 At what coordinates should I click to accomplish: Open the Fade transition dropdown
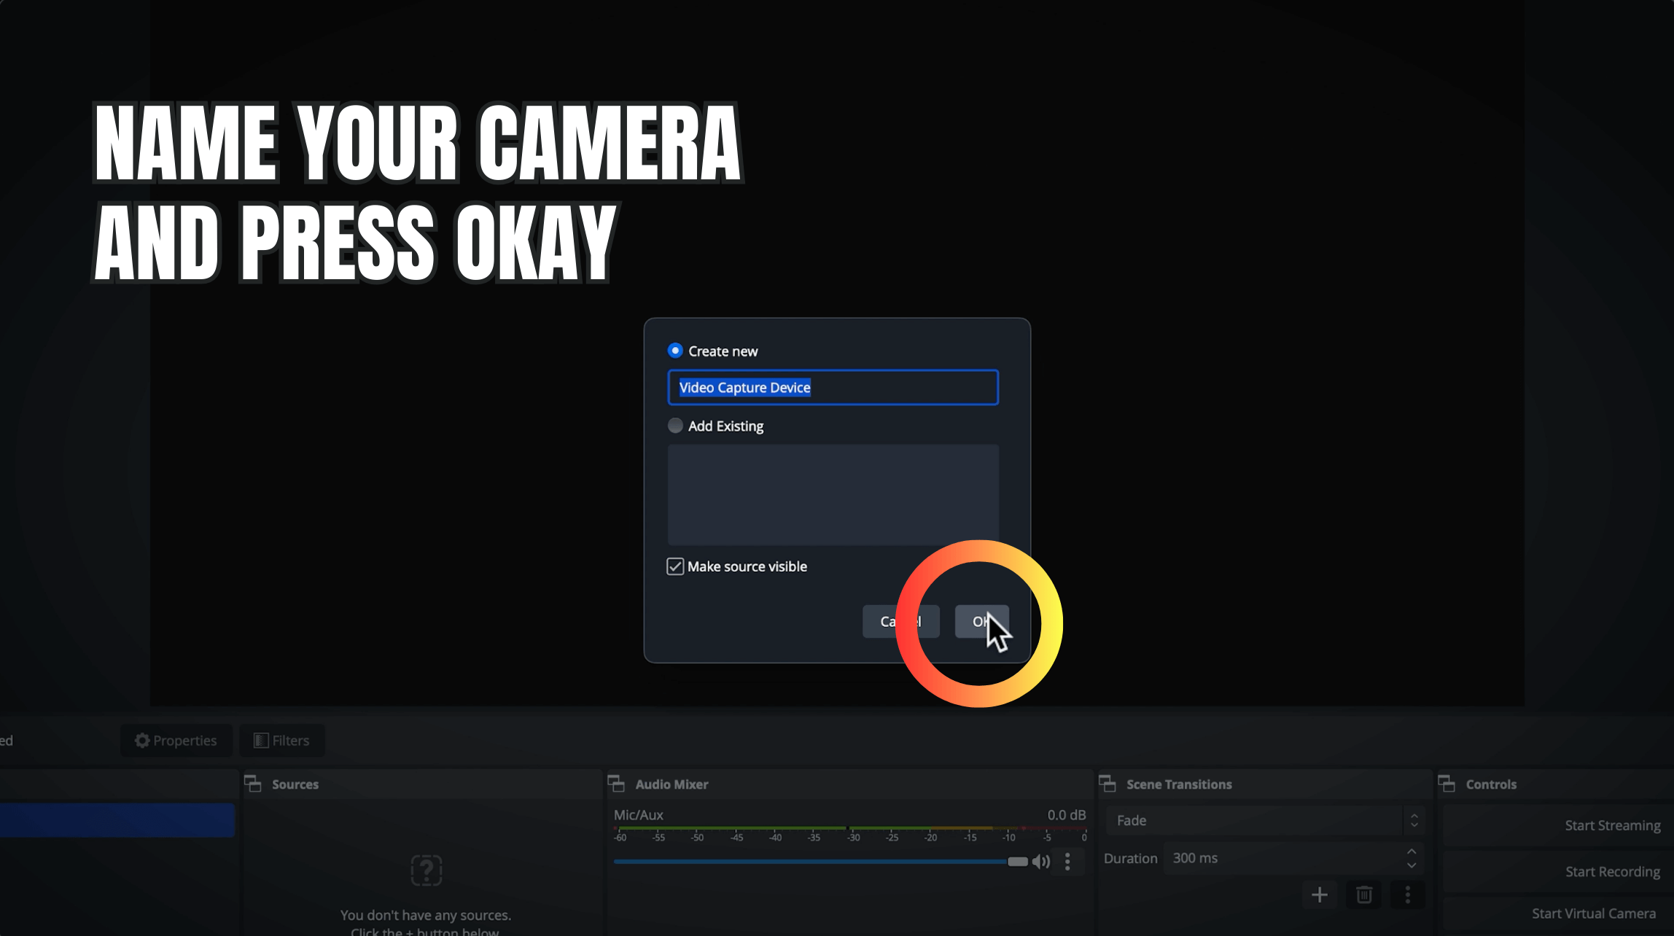tap(1265, 821)
